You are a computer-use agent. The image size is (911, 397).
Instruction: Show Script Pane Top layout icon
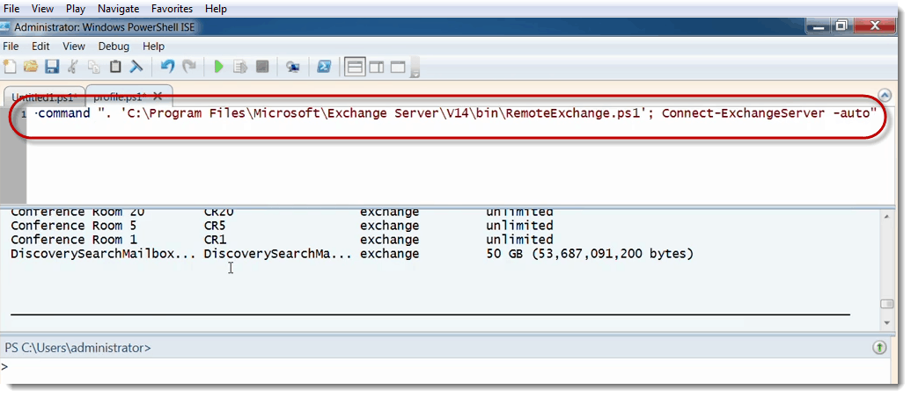[355, 68]
